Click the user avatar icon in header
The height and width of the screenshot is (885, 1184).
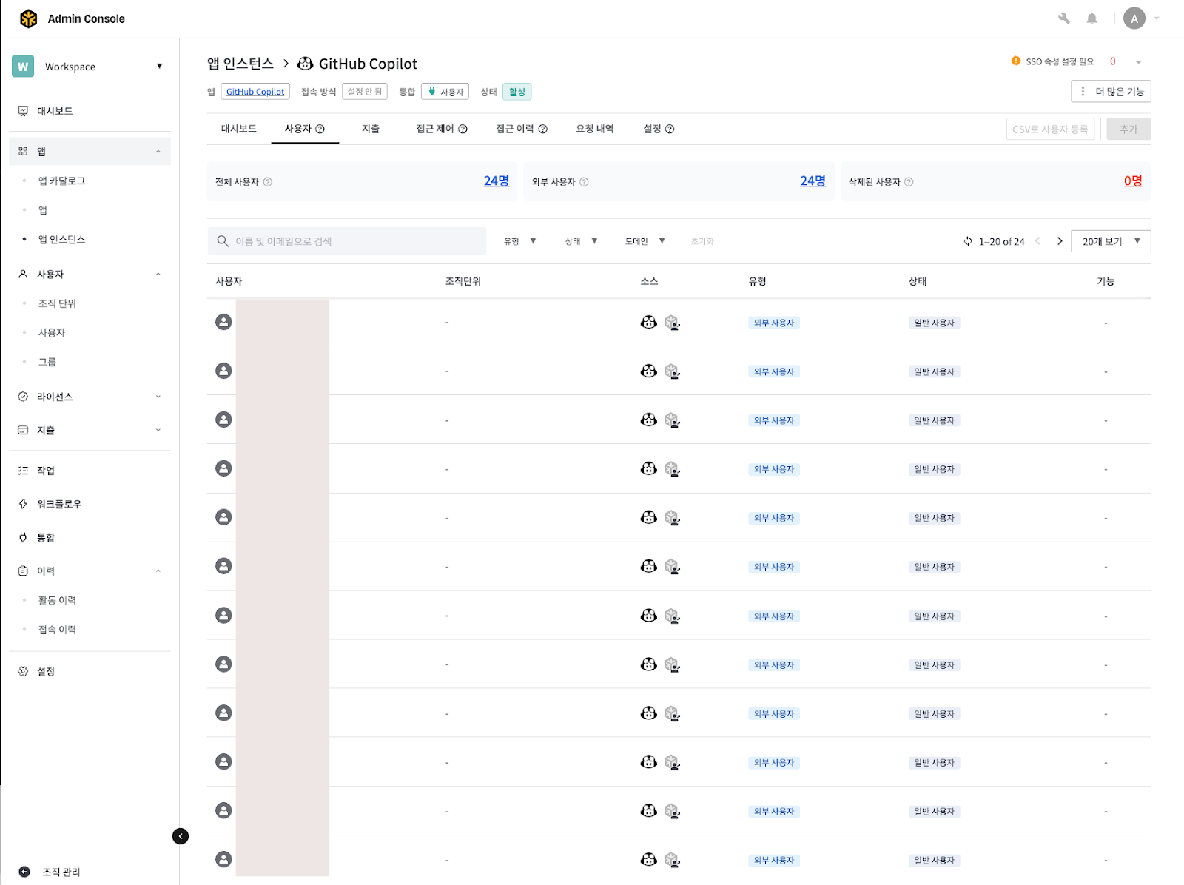[x=1134, y=18]
